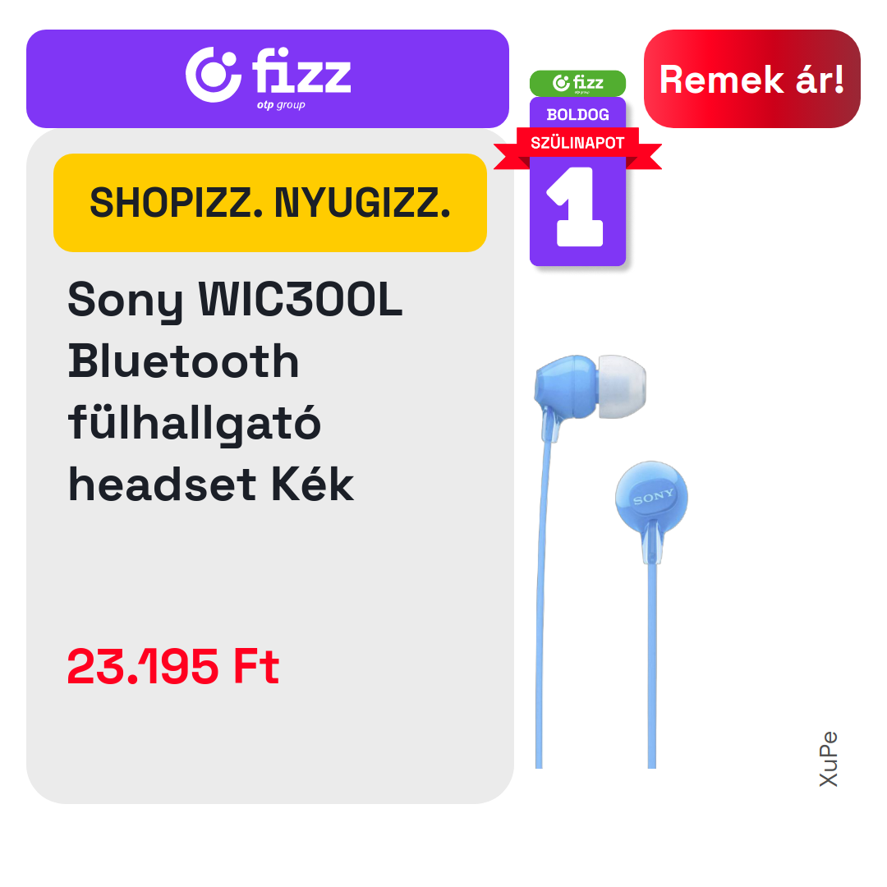Click the fülhallgató text line

point(194,423)
